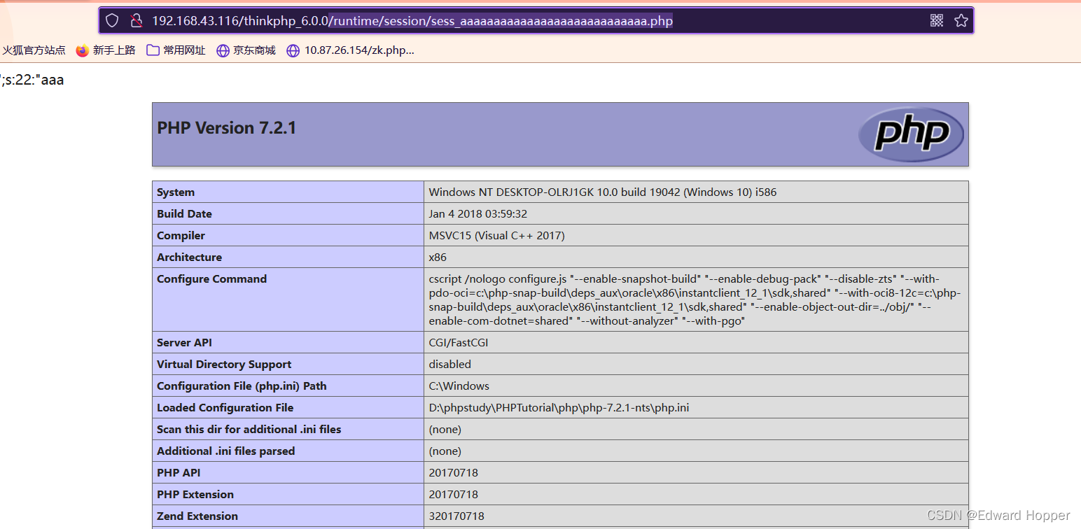Click the address bar URL field

420,20
